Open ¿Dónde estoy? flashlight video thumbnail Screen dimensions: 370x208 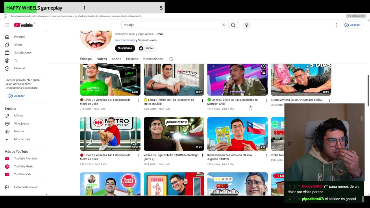point(174,134)
